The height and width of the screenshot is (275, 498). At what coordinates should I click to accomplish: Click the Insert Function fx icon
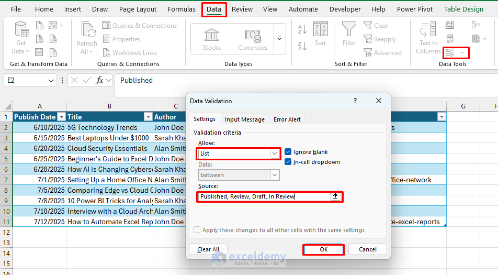pyautogui.click(x=99, y=81)
